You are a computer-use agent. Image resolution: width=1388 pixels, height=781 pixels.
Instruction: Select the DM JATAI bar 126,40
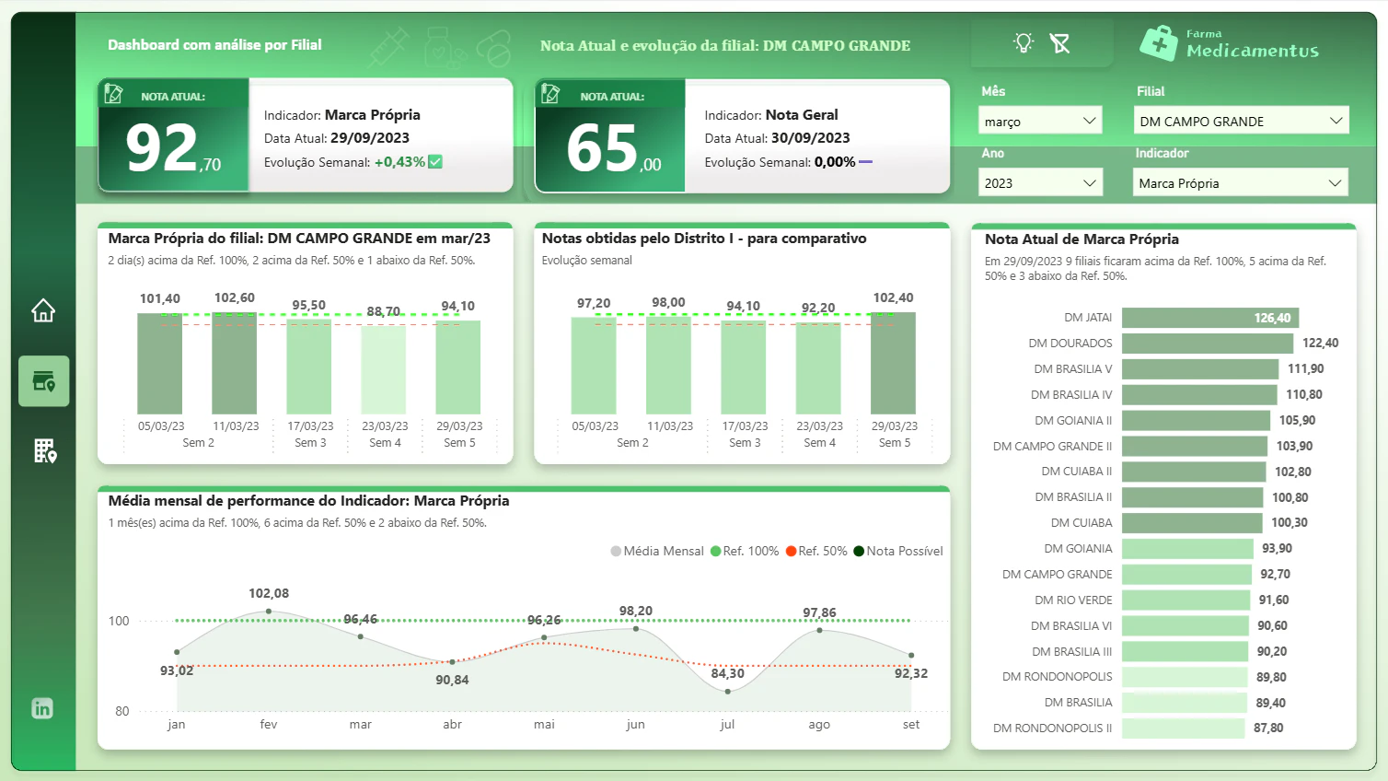(1210, 318)
